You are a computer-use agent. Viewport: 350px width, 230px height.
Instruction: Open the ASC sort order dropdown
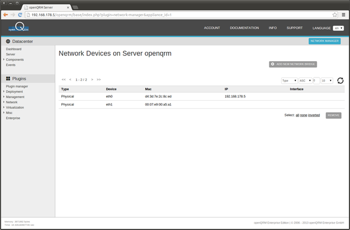(305, 81)
